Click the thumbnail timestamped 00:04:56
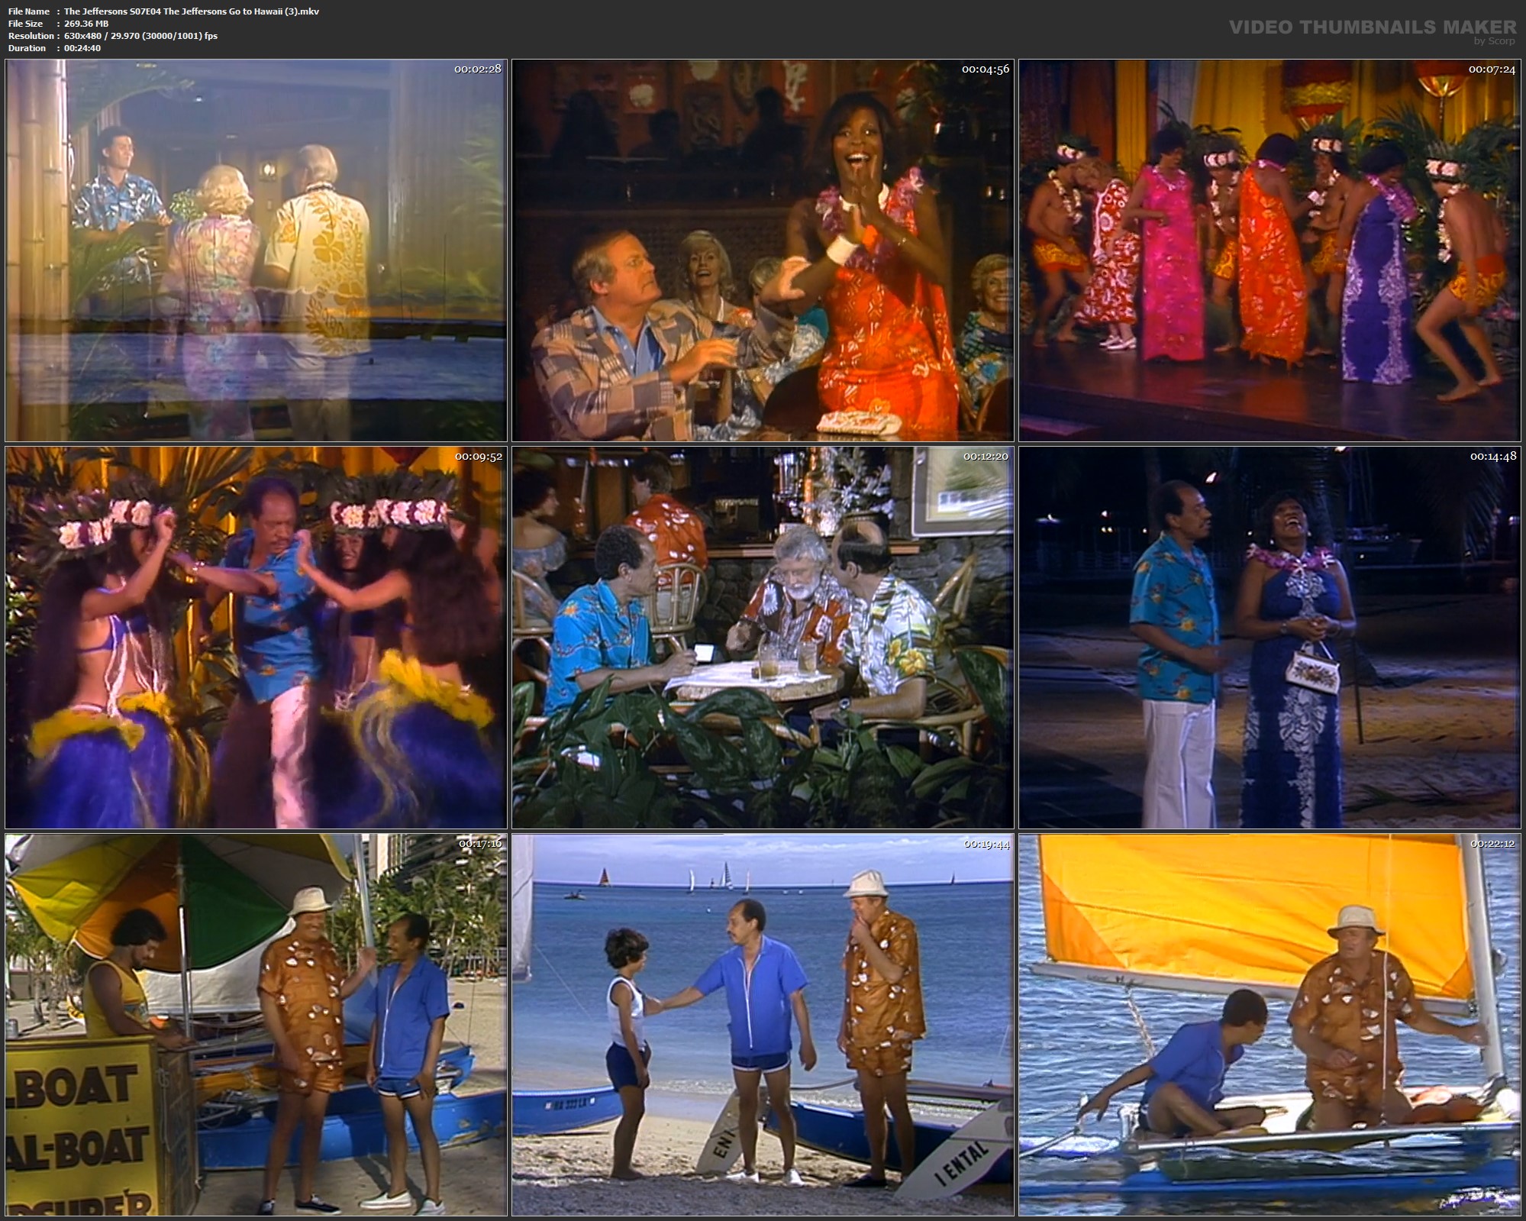Viewport: 1526px width, 1221px height. click(x=763, y=250)
